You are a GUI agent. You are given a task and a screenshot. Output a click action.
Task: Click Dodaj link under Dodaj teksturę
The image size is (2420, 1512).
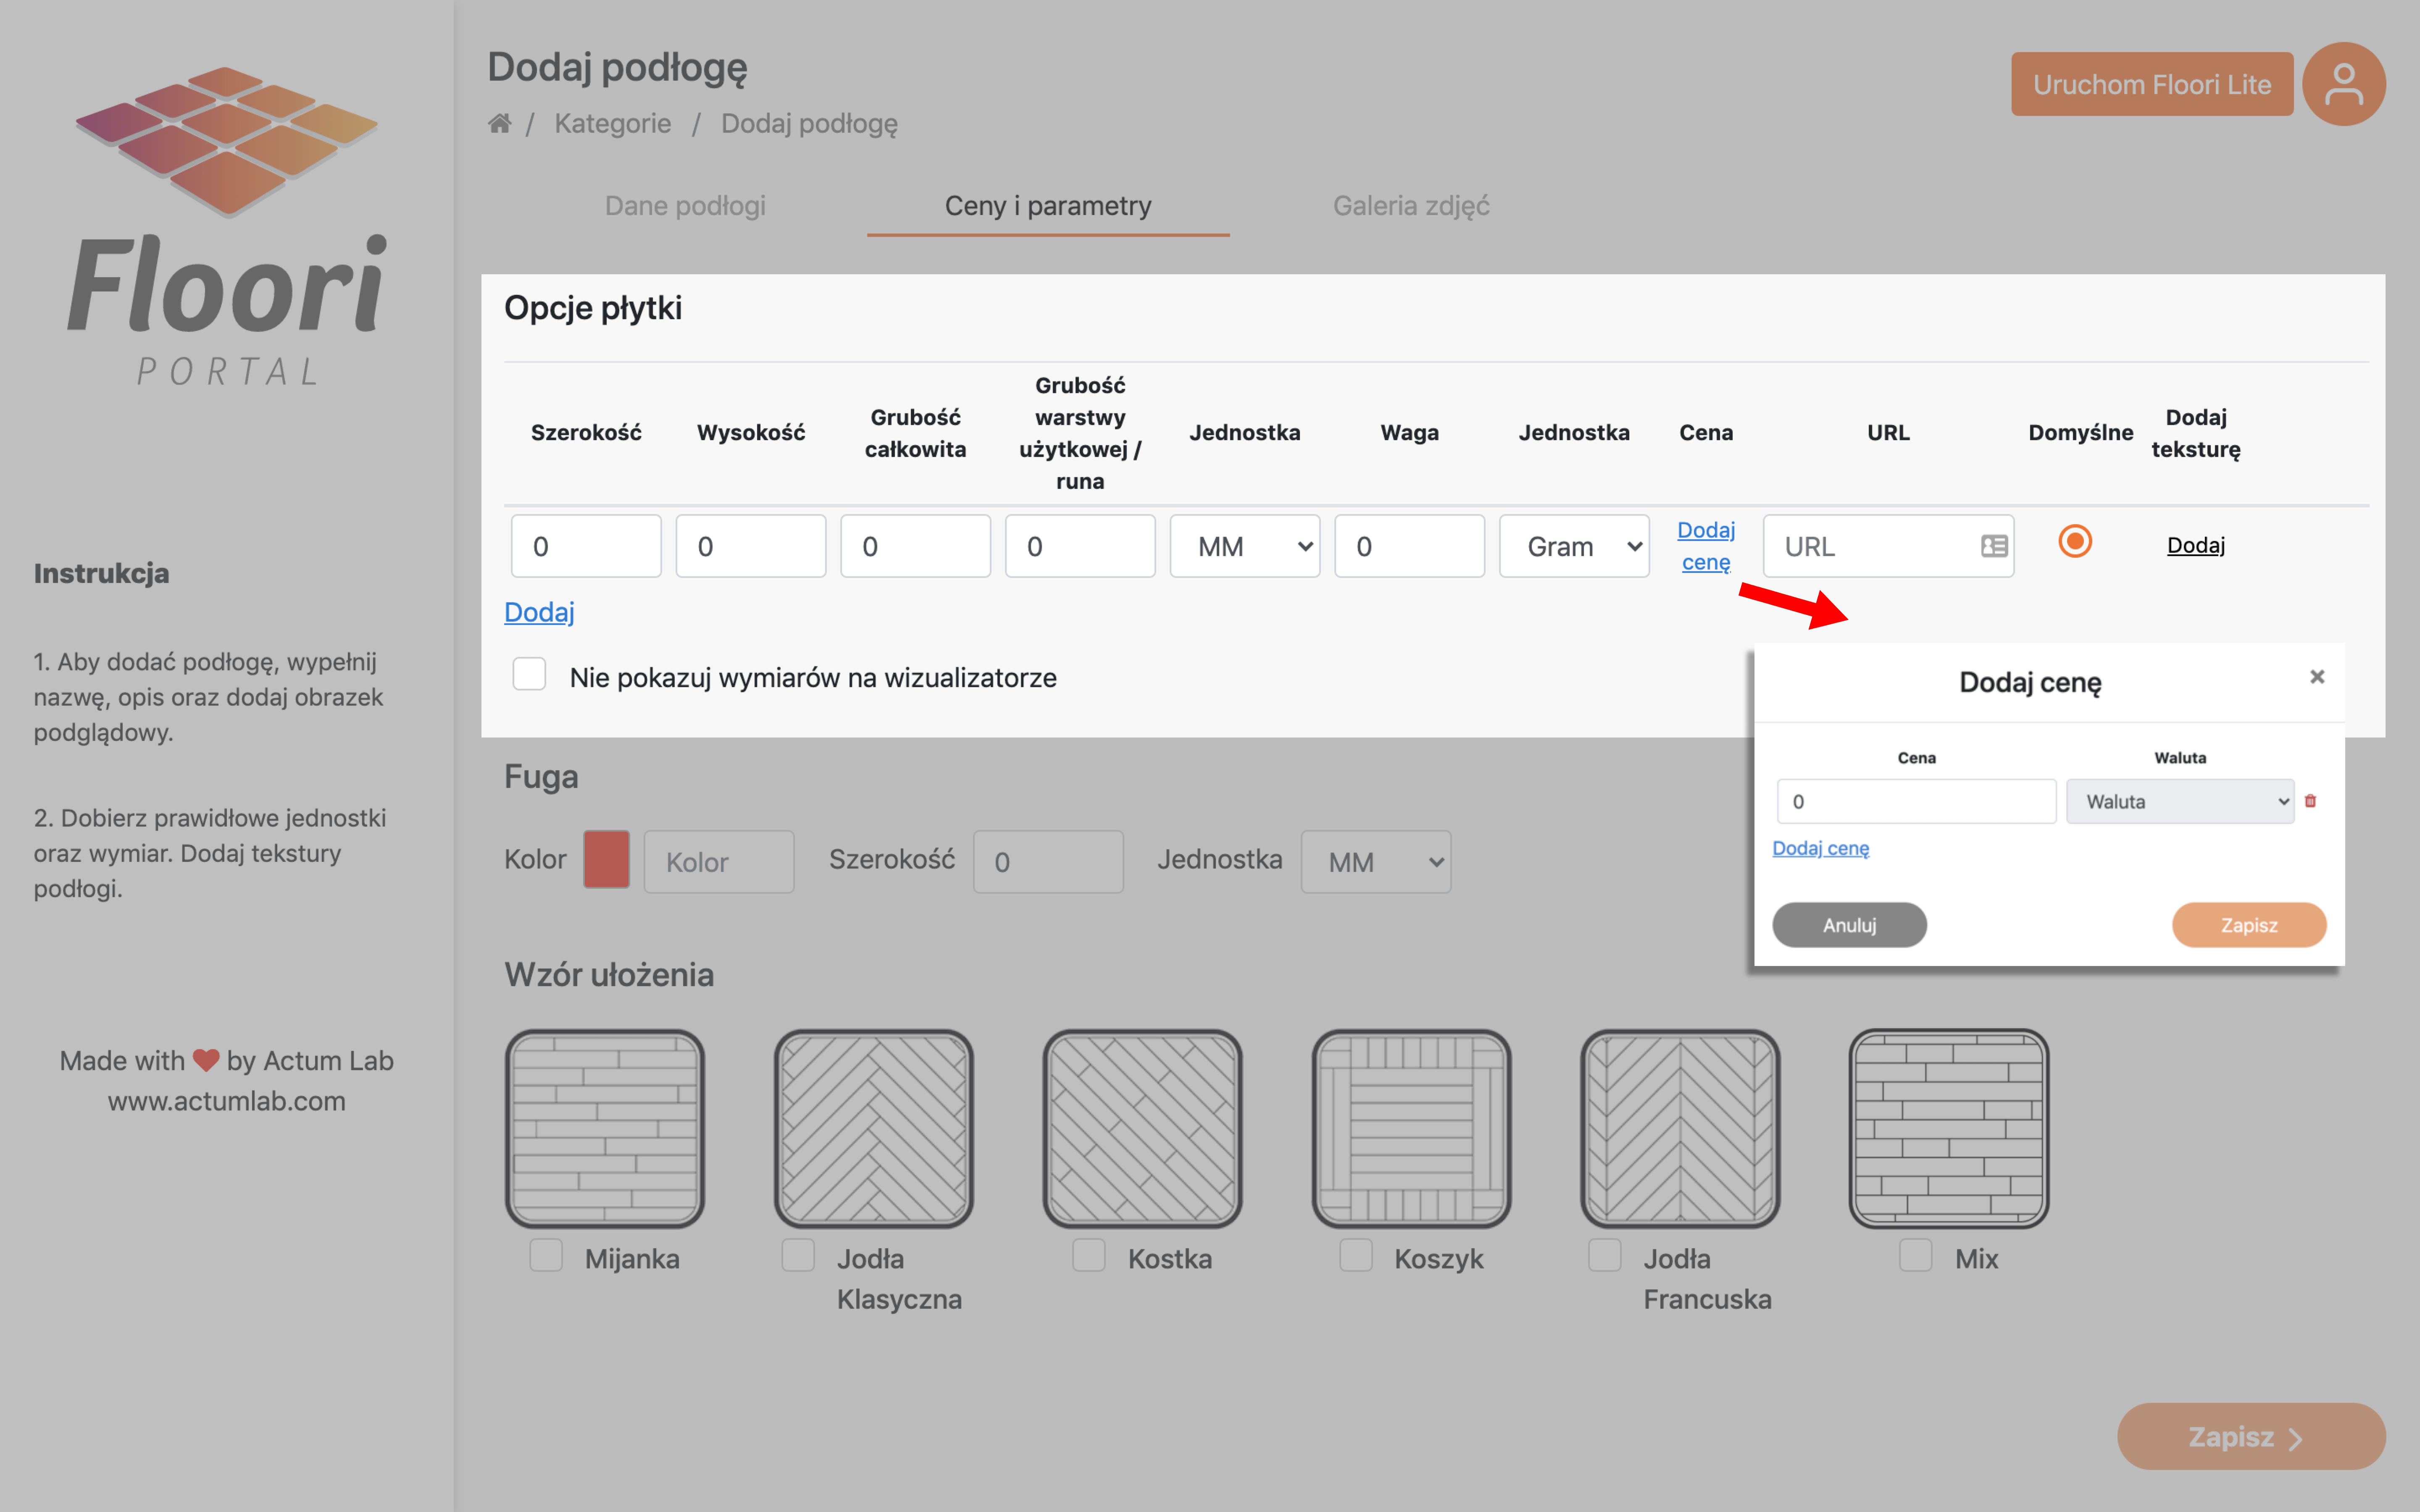(x=2196, y=545)
